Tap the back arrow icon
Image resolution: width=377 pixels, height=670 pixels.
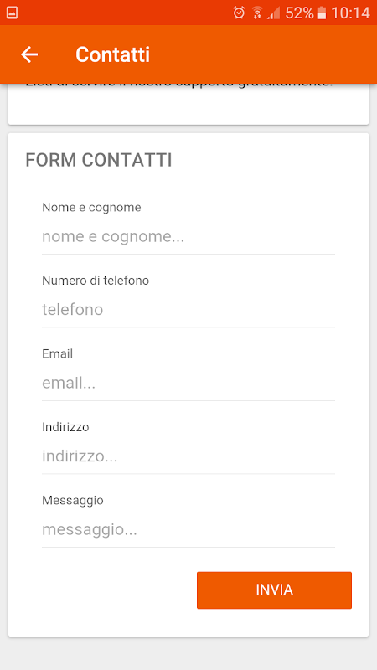click(29, 54)
